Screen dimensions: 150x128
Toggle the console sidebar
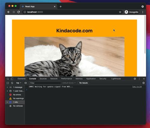tap(8, 83)
